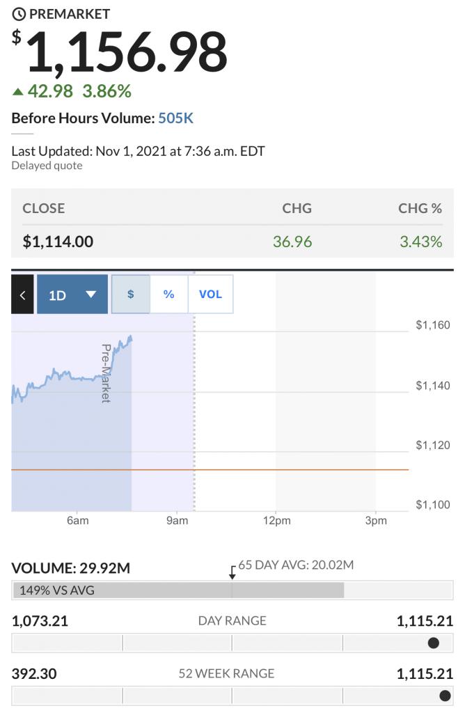Click the dropdown triangle next to 1D
The width and height of the screenshot is (465, 713).
(91, 295)
